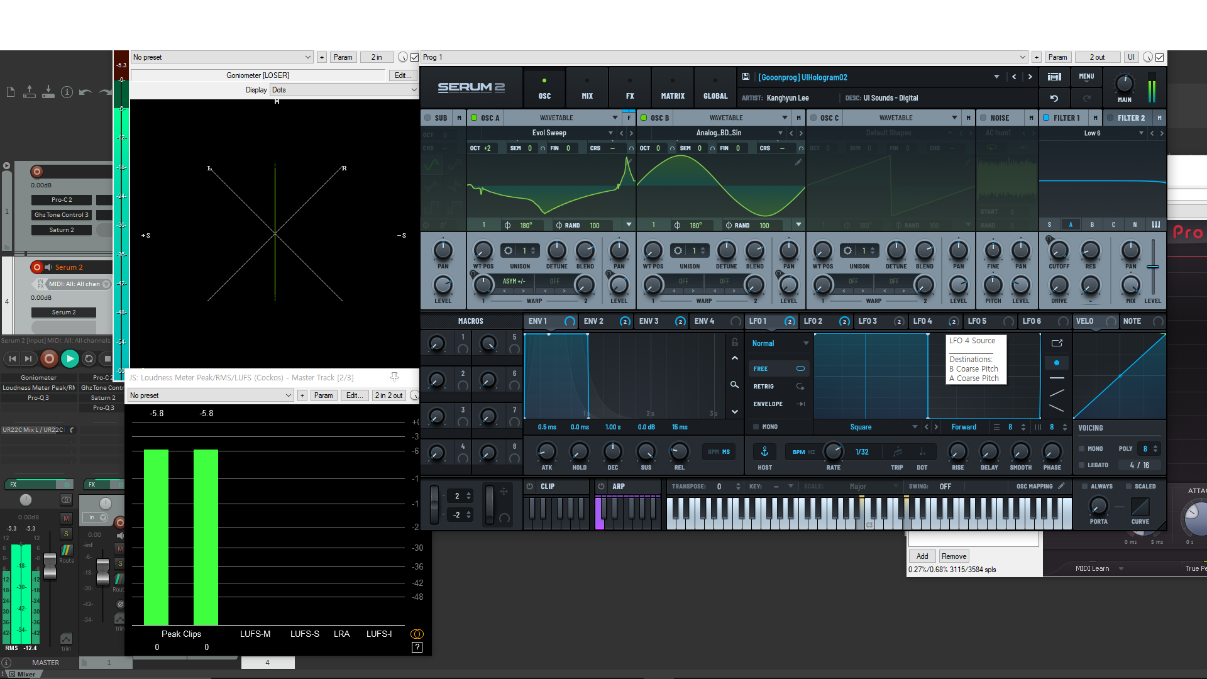Click the LFO flat line draw tool
Image resolution: width=1207 pixels, height=679 pixels.
point(1057,378)
